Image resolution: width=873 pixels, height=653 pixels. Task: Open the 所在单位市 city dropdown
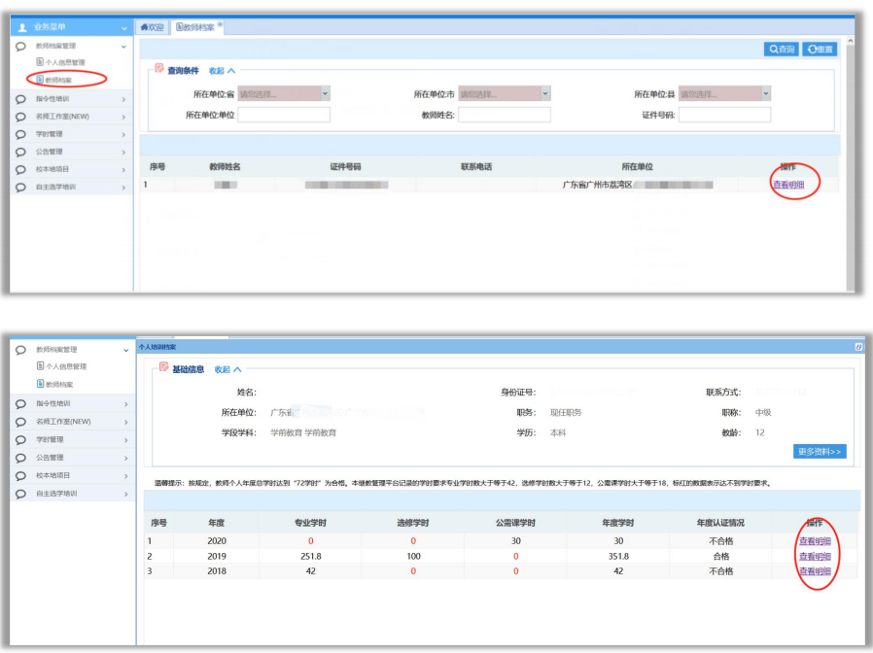504,94
